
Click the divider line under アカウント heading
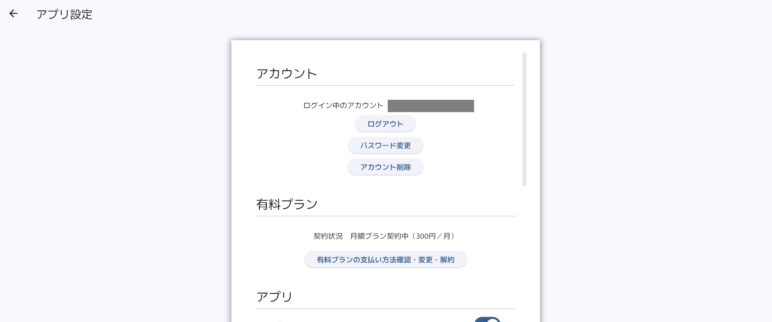385,85
